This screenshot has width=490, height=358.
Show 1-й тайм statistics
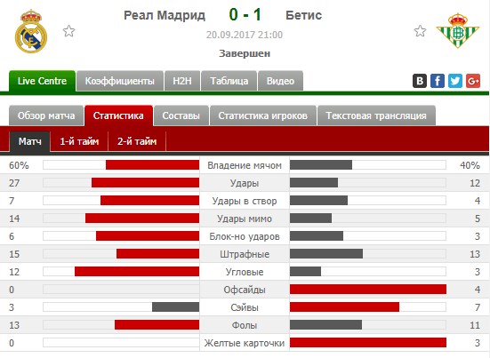click(x=79, y=141)
